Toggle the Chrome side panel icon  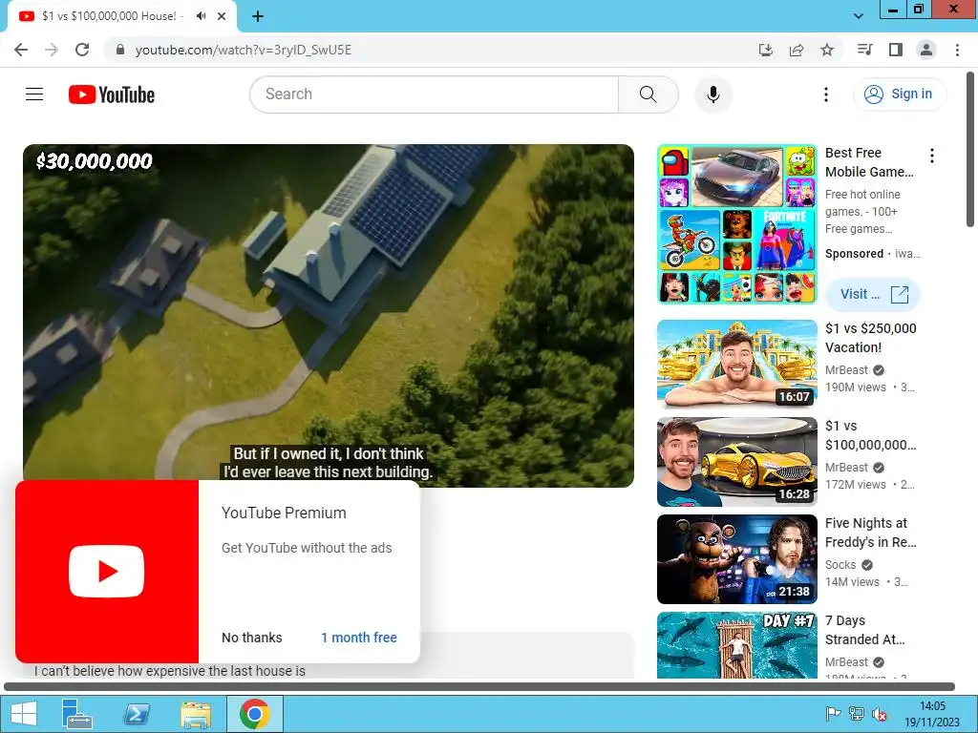896,50
